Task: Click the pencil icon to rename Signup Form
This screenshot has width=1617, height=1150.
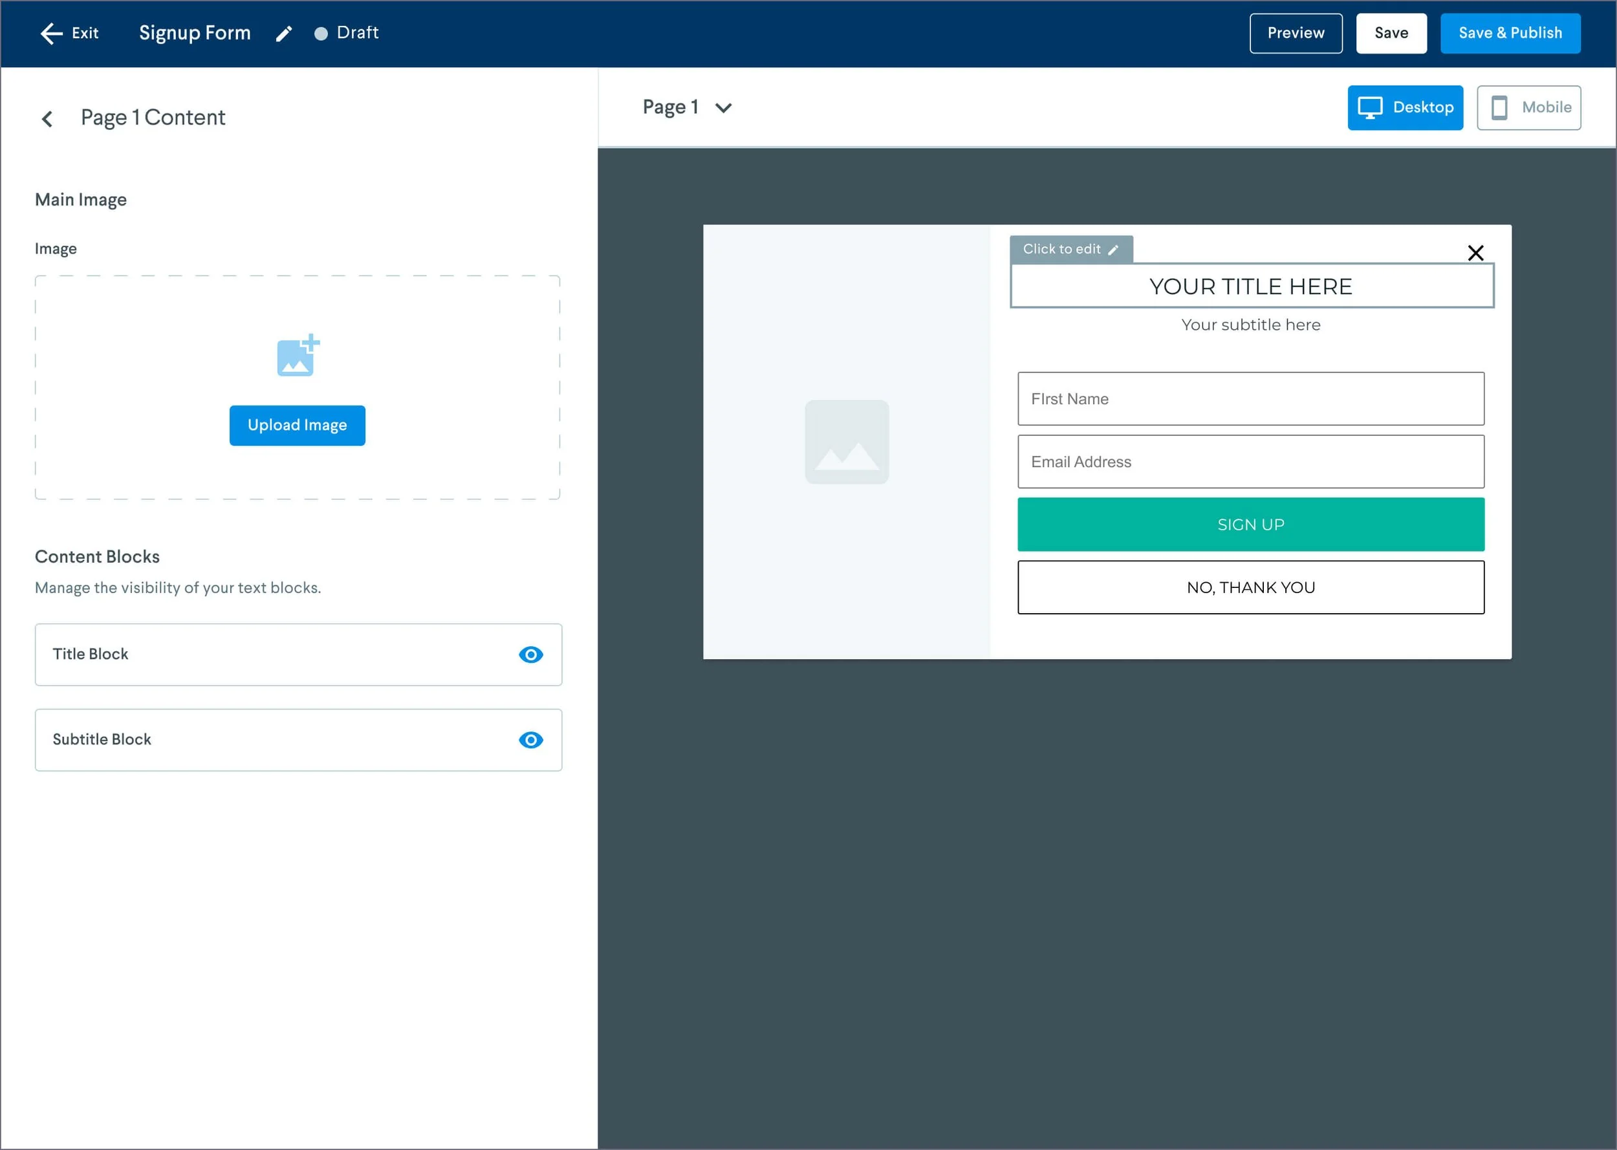Action: click(284, 33)
